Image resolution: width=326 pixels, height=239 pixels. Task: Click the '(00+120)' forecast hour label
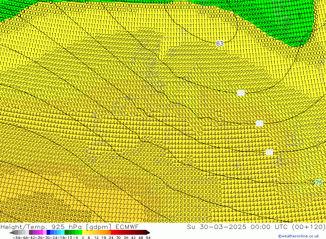(308, 227)
